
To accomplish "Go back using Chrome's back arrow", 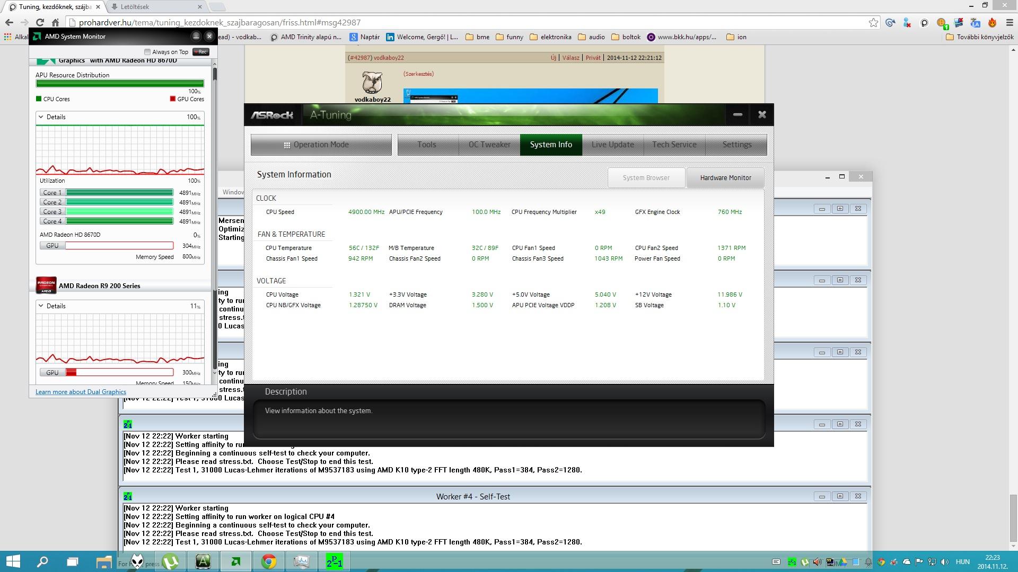I will click(8, 23).
